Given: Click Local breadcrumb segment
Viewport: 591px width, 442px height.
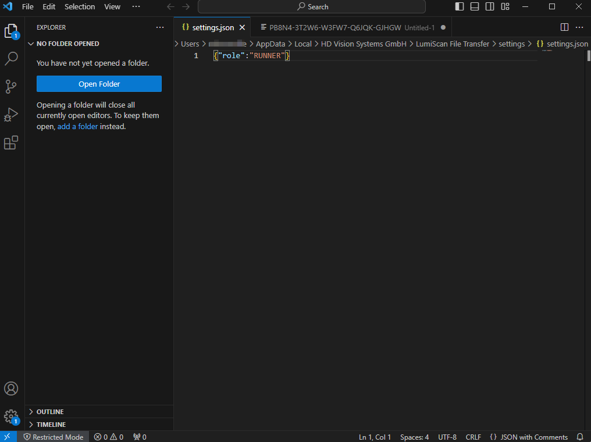Looking at the screenshot, I should tap(303, 44).
